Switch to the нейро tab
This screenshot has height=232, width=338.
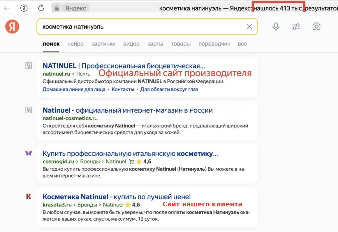[75, 44]
